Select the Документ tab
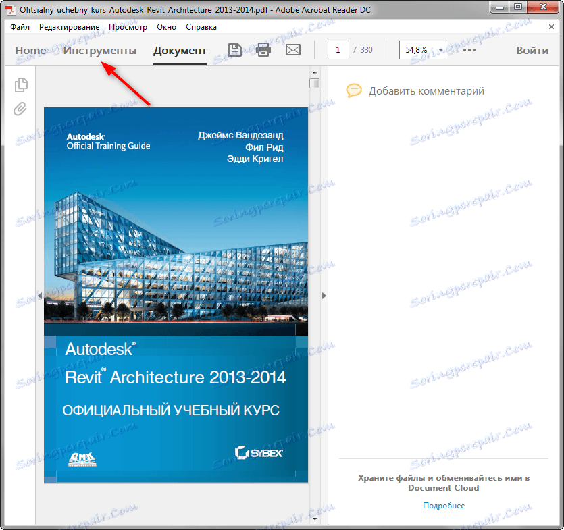 tap(180, 51)
